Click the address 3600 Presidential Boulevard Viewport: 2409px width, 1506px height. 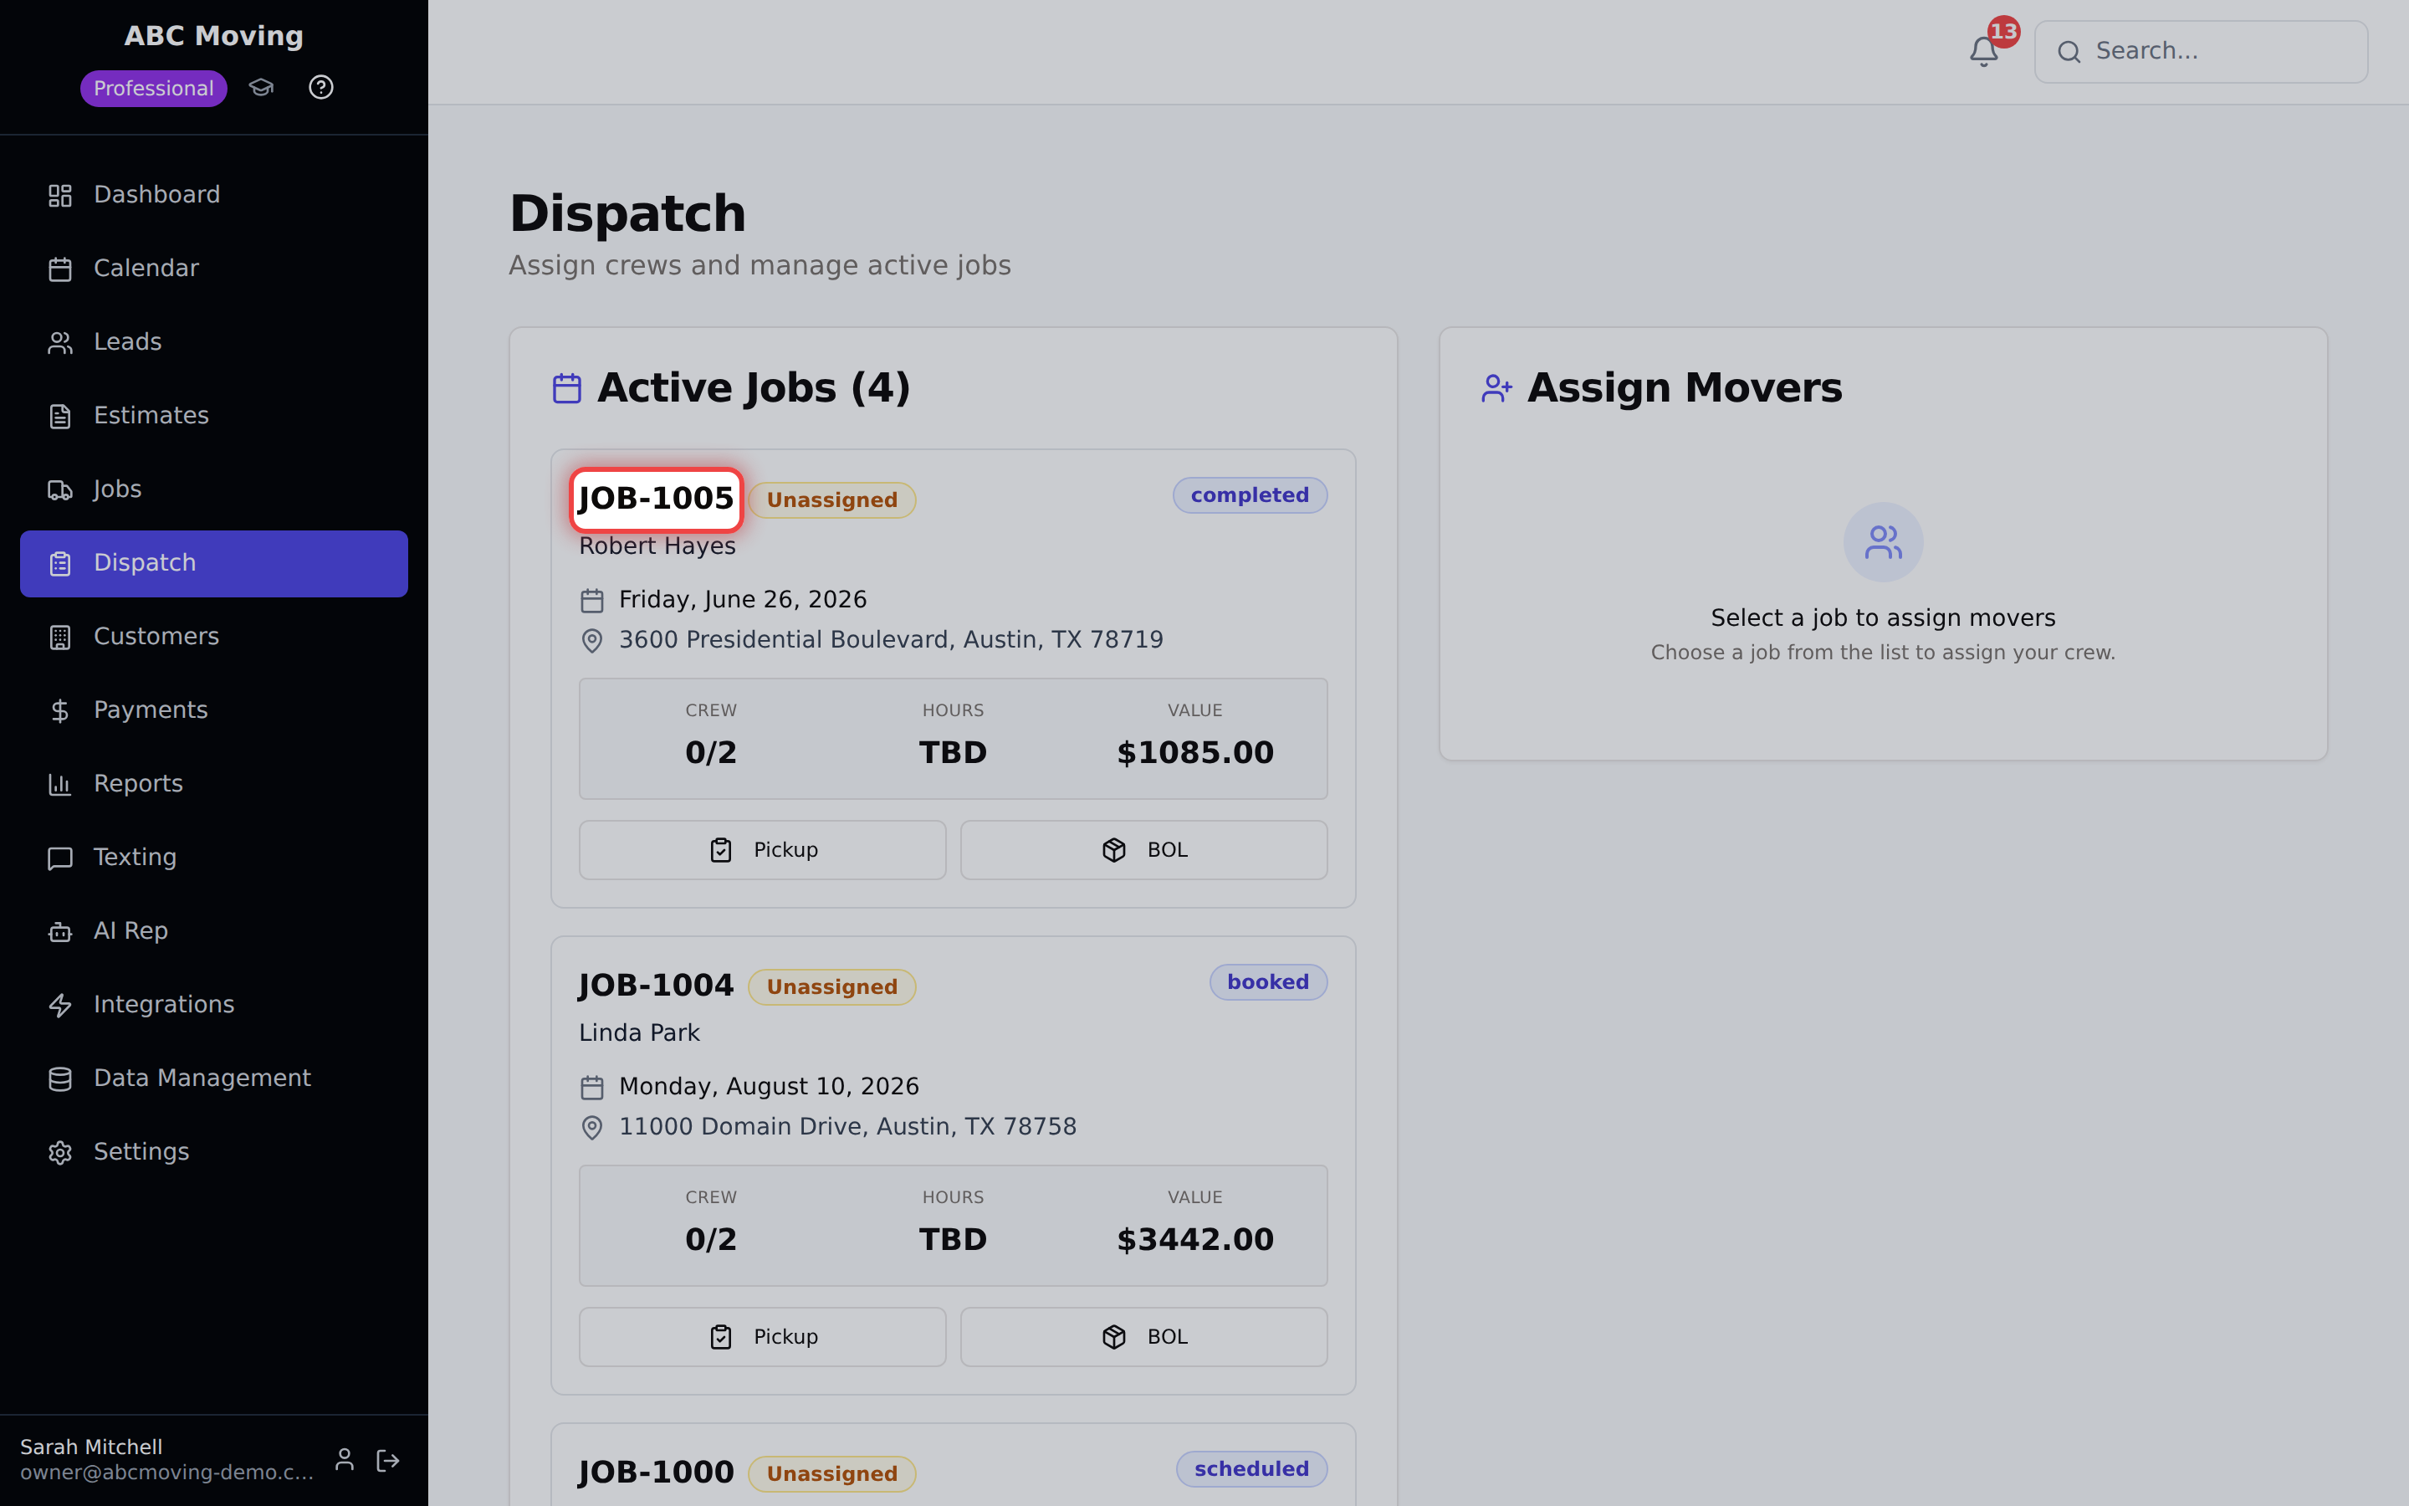(x=891, y=639)
